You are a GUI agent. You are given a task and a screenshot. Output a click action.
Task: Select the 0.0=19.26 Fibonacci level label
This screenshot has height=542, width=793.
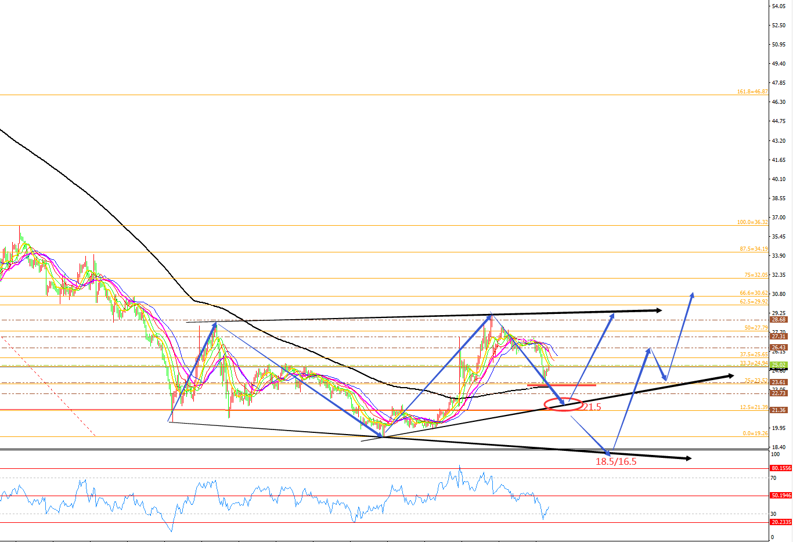pos(755,433)
